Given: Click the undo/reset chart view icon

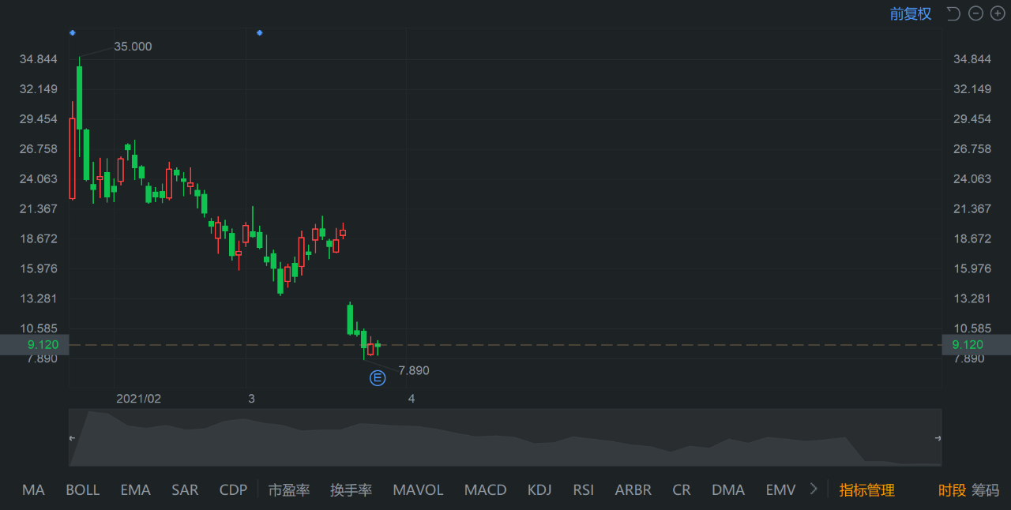Looking at the screenshot, I should point(953,14).
